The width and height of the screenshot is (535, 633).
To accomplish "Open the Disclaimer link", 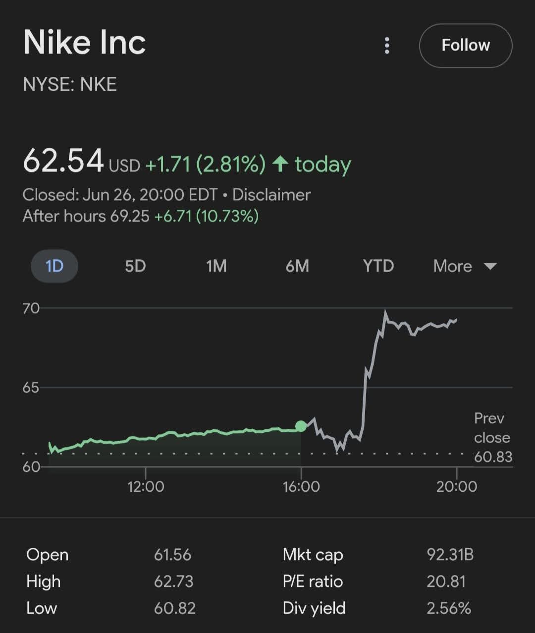I will click(x=271, y=195).
